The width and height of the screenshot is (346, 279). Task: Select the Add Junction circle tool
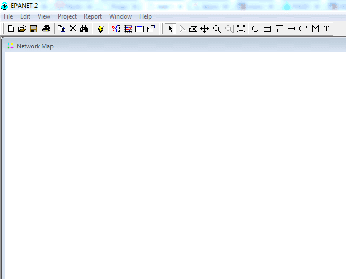tap(255, 29)
